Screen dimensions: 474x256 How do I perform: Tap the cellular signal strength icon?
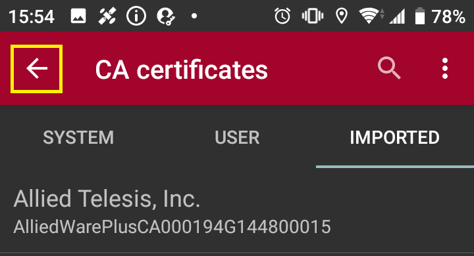click(x=397, y=16)
